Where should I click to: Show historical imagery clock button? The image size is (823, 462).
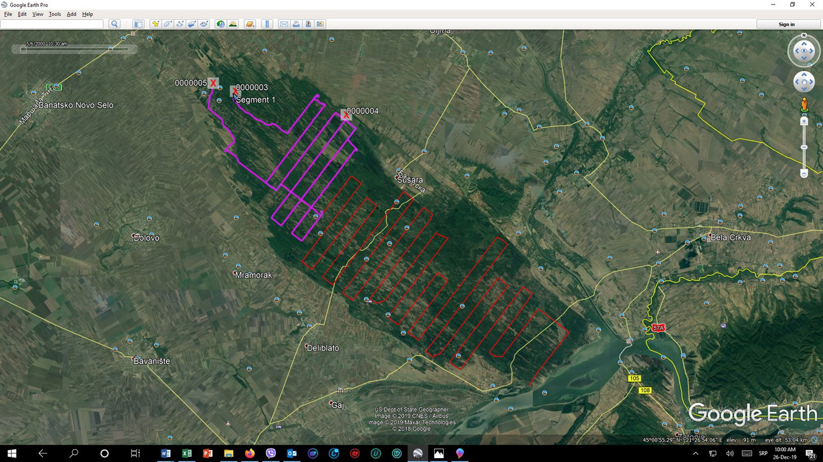[x=221, y=24]
